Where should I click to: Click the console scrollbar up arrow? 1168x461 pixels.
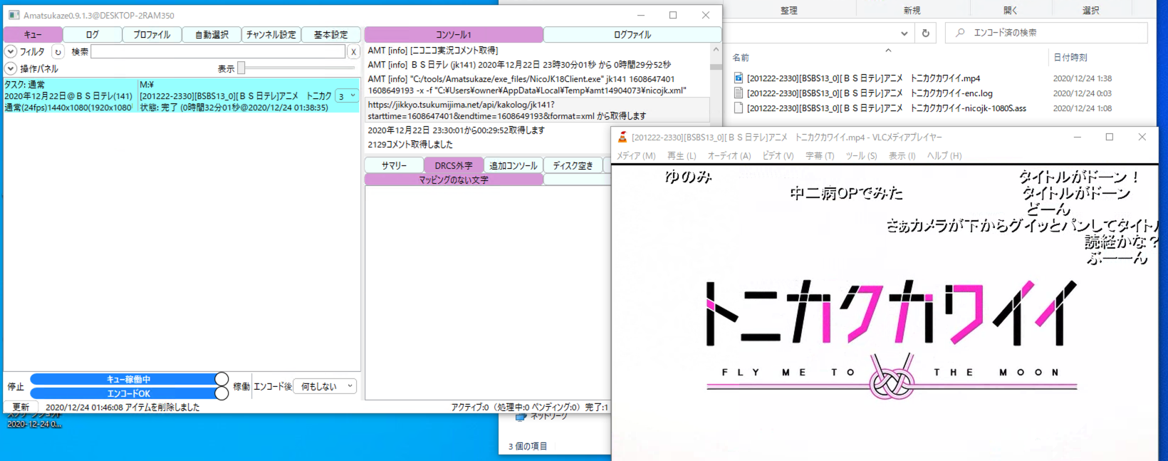click(715, 50)
